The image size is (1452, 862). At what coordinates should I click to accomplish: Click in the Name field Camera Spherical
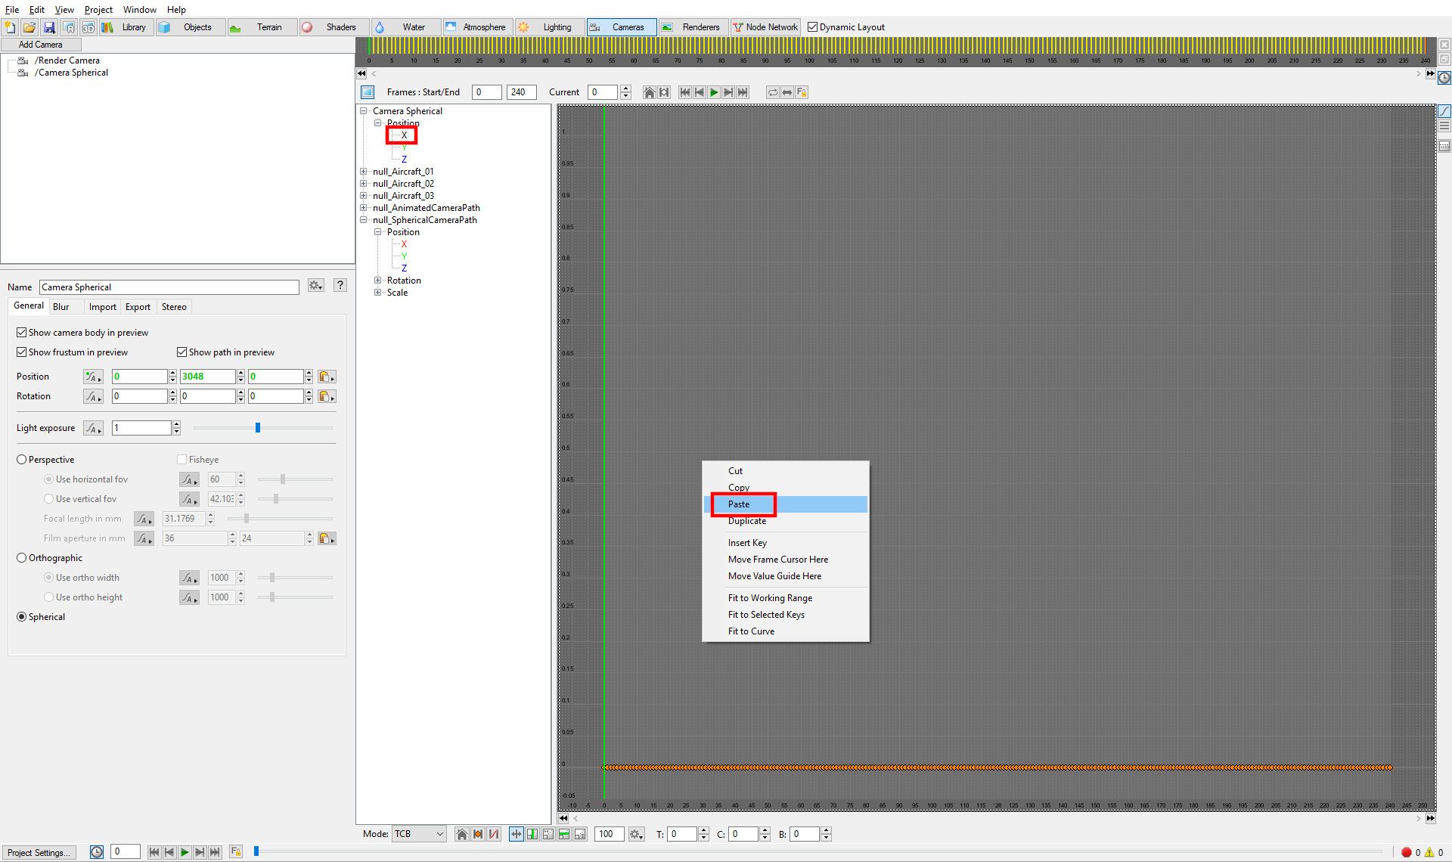(x=169, y=287)
